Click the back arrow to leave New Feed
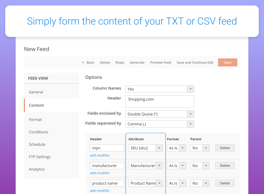The height and width of the screenshot is (194, 264). (88, 62)
